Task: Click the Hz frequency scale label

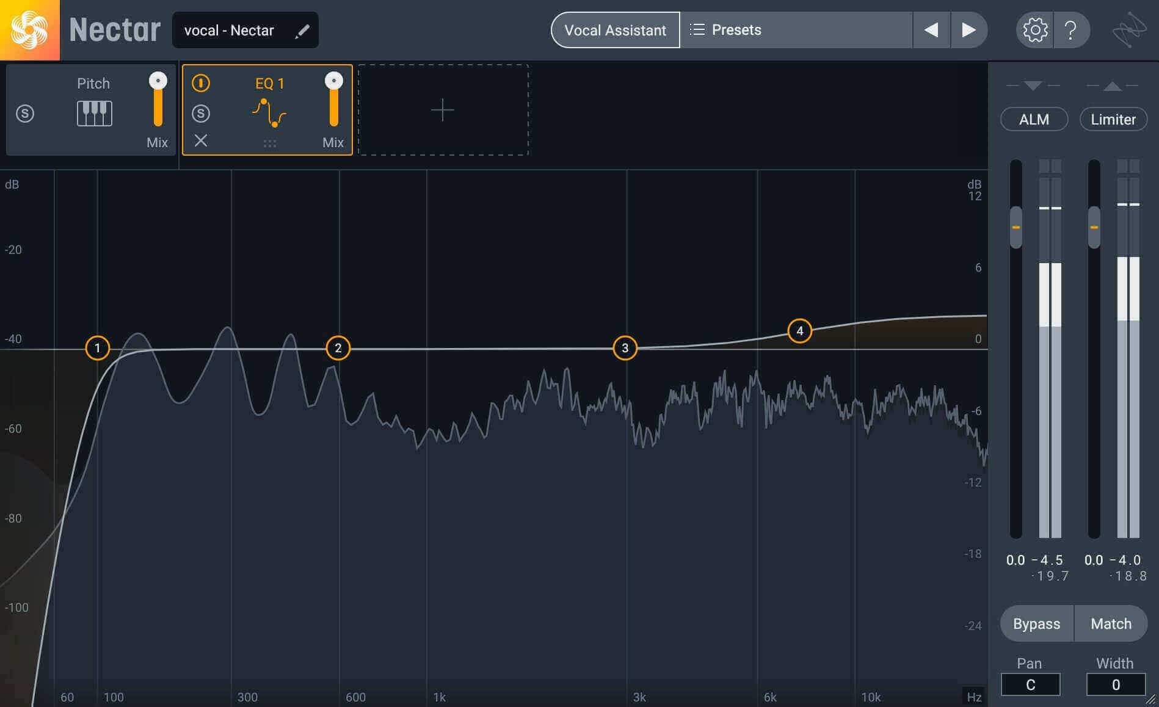Action: [x=974, y=697]
